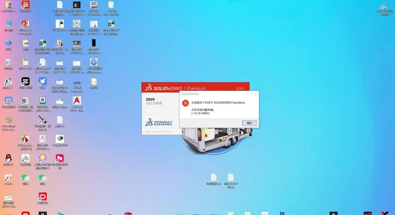
Task: Launch the QQ penguin shortcut
Action: (8, 160)
